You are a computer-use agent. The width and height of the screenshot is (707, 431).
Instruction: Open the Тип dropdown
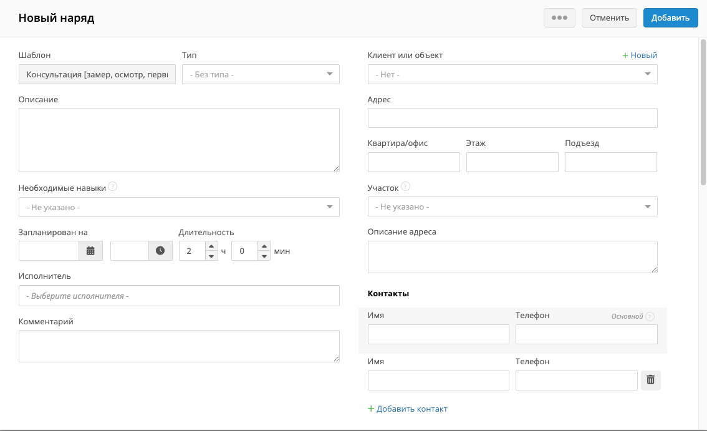point(261,74)
